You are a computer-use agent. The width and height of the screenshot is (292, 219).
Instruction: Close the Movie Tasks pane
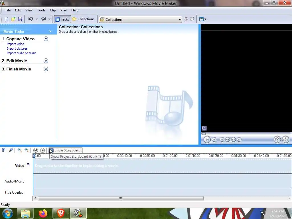click(x=50, y=31)
